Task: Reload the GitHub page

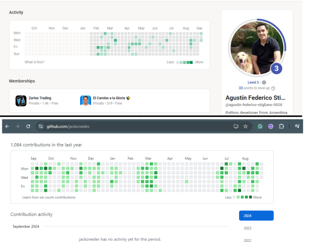Action: point(28,126)
